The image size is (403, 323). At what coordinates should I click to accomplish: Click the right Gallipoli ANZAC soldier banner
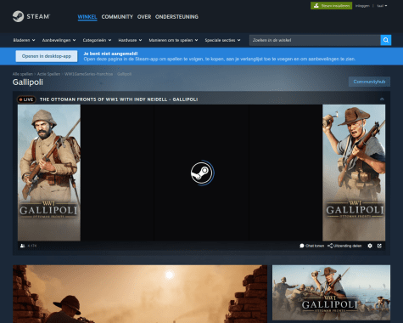pos(354,173)
